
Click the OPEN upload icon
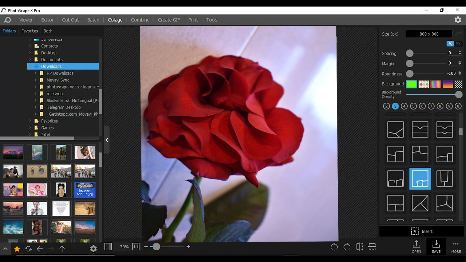(x=416, y=246)
